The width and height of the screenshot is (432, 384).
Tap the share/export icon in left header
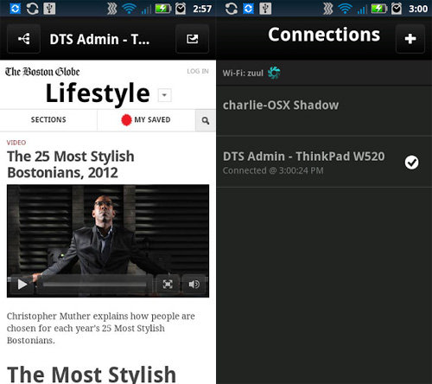(x=192, y=39)
